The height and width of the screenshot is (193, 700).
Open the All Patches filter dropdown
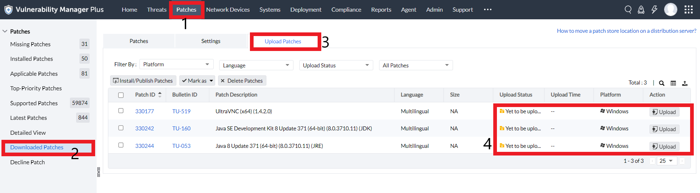[416, 65]
